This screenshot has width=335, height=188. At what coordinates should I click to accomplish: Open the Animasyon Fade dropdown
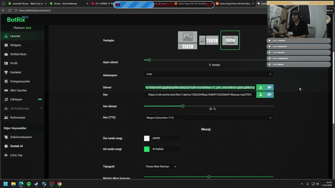pyautogui.click(x=209, y=74)
